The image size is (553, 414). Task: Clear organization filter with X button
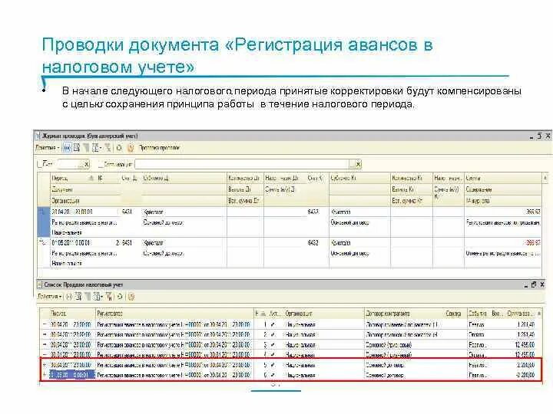click(x=359, y=164)
